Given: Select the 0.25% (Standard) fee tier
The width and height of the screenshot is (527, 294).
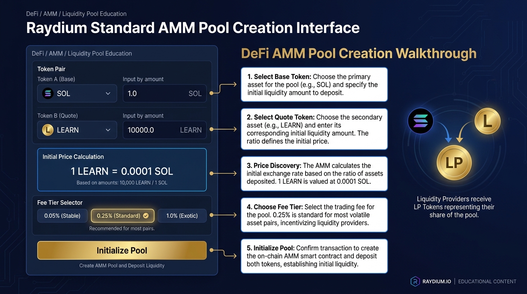Looking at the screenshot, I should tap(123, 216).
